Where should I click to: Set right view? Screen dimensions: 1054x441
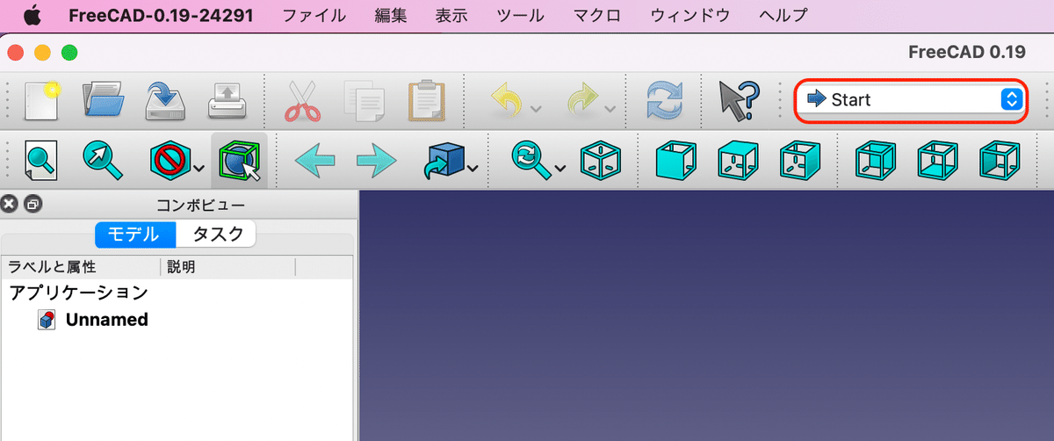[800, 160]
